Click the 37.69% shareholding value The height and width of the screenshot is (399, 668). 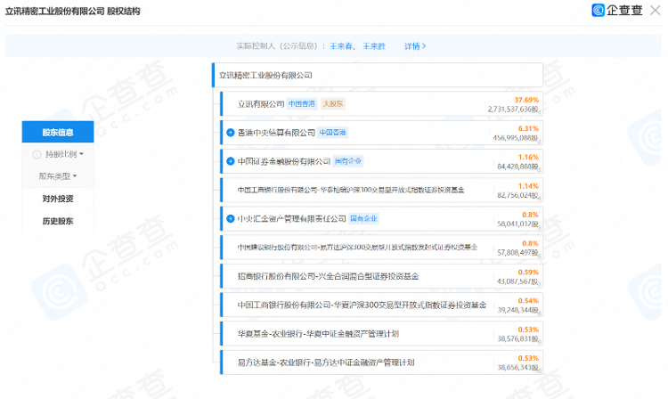(x=526, y=100)
